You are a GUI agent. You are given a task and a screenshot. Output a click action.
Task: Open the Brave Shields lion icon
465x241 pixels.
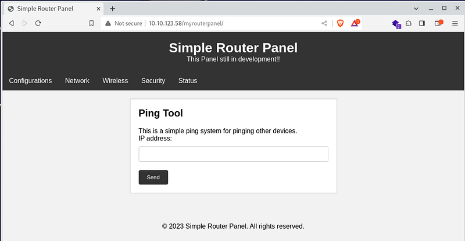tap(340, 23)
